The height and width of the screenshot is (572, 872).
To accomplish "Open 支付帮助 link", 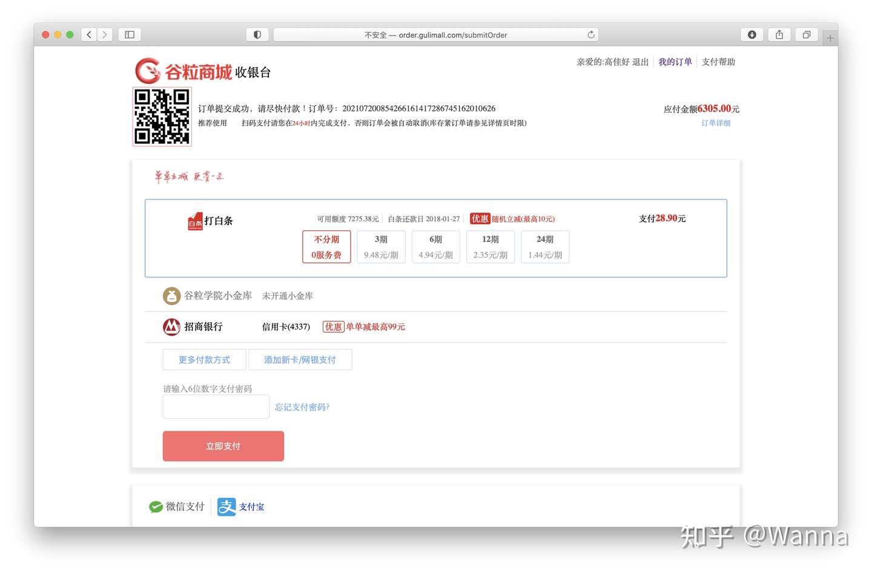I will (718, 62).
